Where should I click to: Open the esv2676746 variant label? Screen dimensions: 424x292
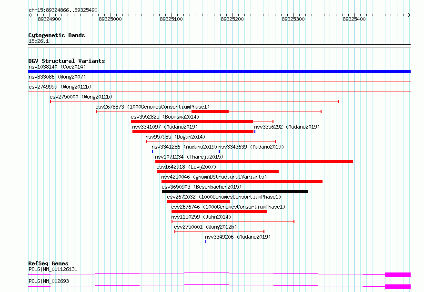pos(228,207)
